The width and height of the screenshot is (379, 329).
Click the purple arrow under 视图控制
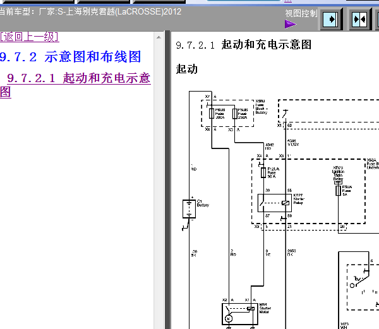pyautogui.click(x=291, y=24)
